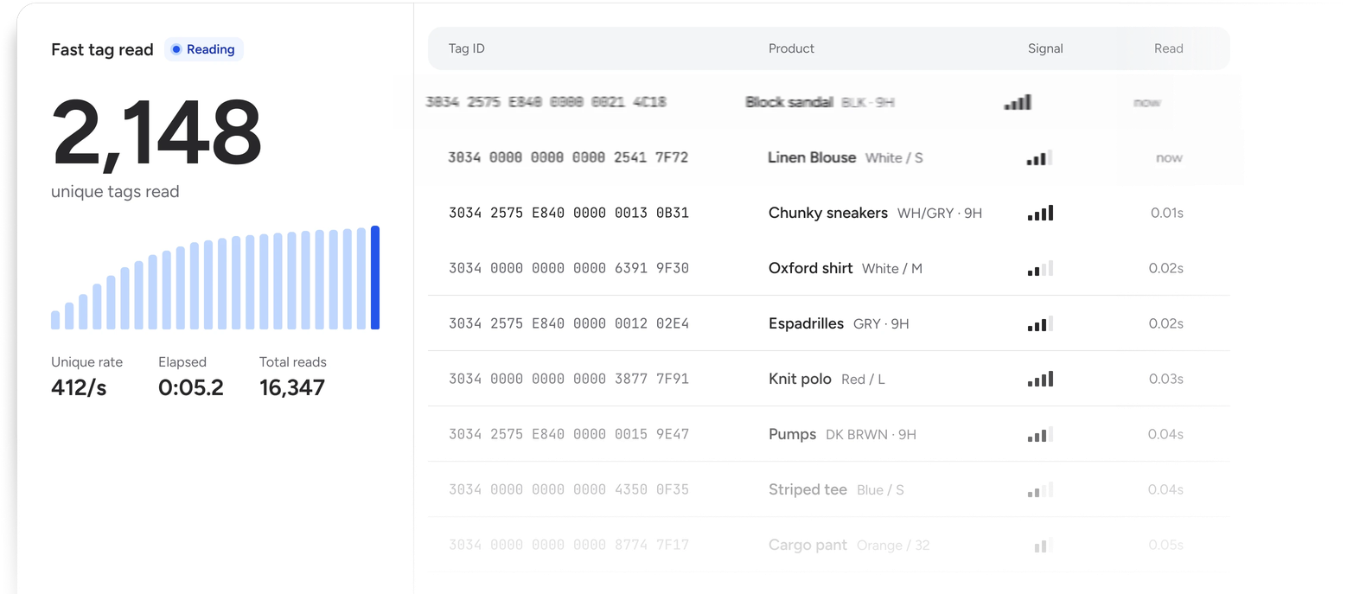This screenshot has width=1347, height=594.
Task: Select the Espadrilles product
Action: [806, 323]
